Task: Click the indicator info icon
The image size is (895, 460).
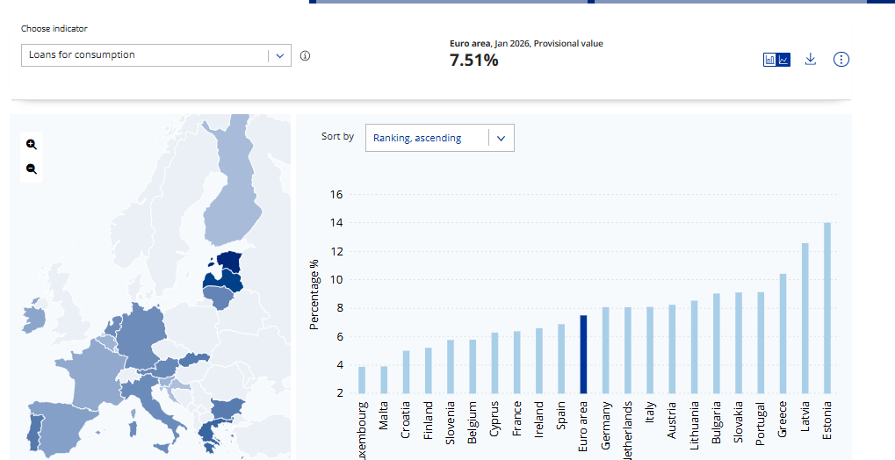Action: pyautogui.click(x=305, y=56)
